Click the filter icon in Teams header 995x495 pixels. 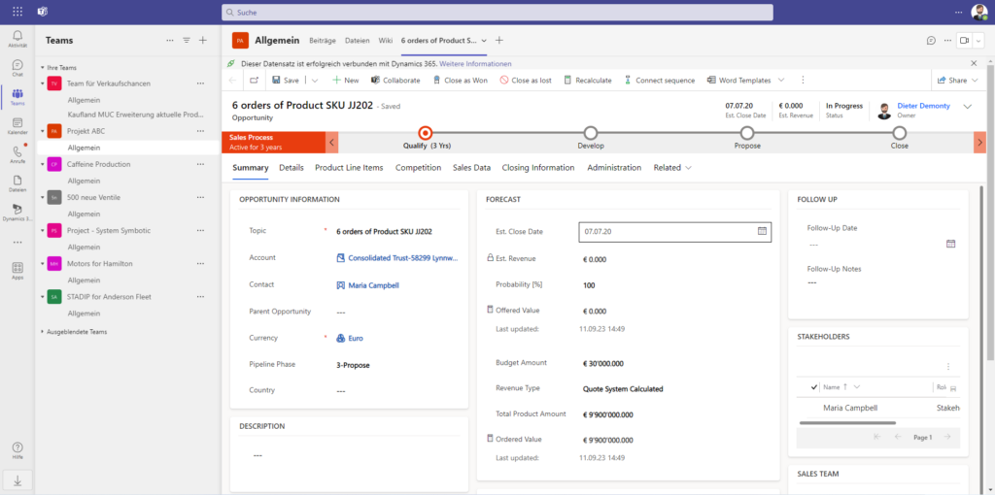tap(187, 40)
